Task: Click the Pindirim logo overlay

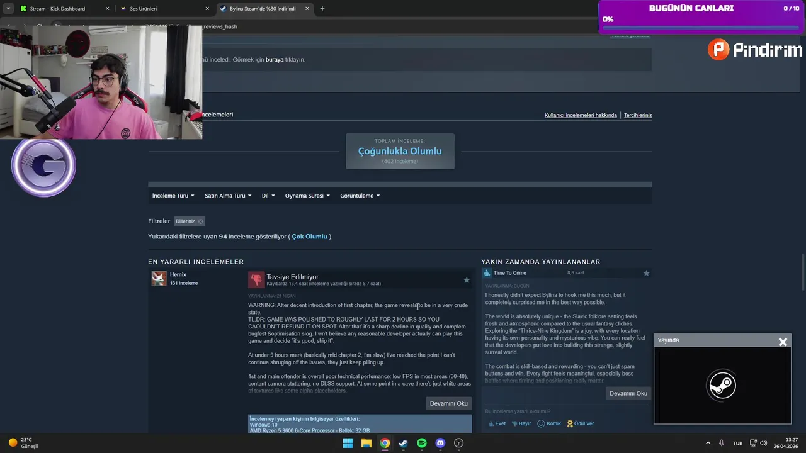Action: coord(755,50)
